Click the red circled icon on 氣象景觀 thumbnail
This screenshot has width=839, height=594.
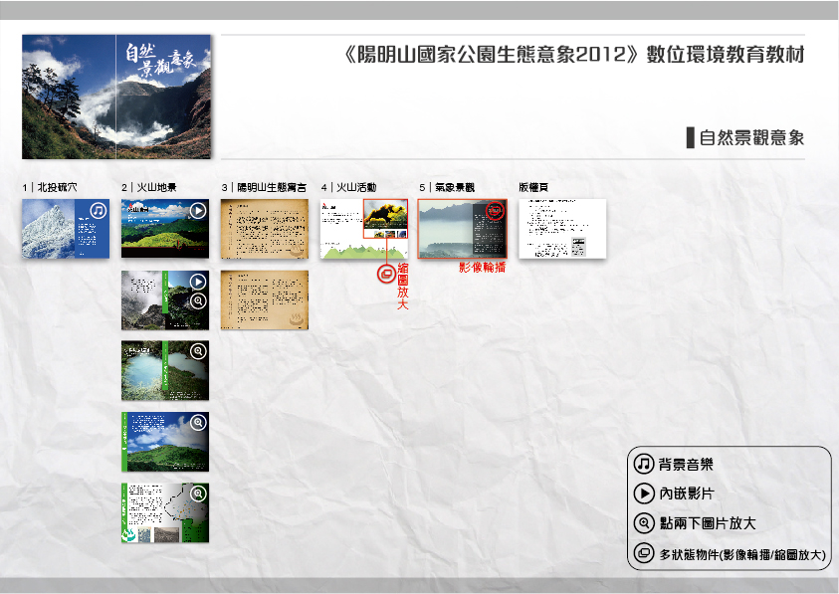[495, 211]
